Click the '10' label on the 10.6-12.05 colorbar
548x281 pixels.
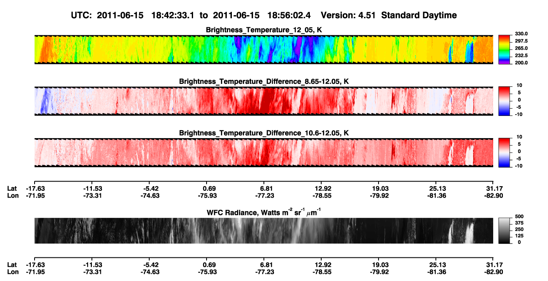click(x=520, y=136)
